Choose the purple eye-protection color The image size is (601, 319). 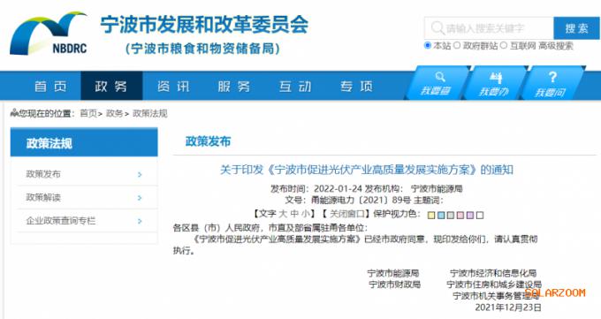470,215
